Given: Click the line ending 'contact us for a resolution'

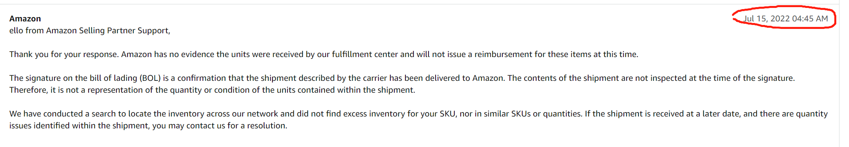Looking at the screenshot, I should 148,126.
